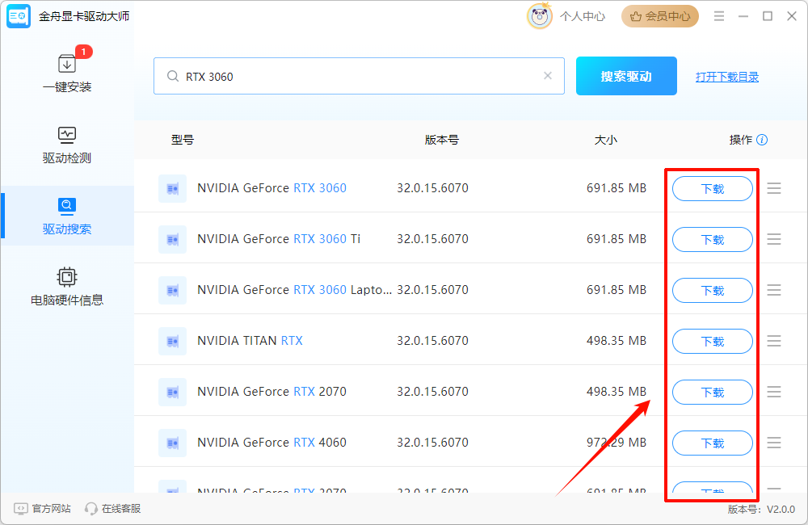Viewport: 808px width, 525px height.
Task: Download driver for NVIDIA GeForce RTX 3060
Action: (x=712, y=189)
